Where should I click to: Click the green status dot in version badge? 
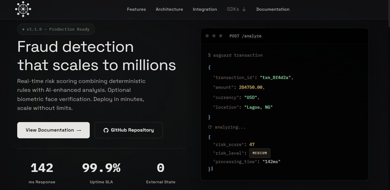click(23, 29)
